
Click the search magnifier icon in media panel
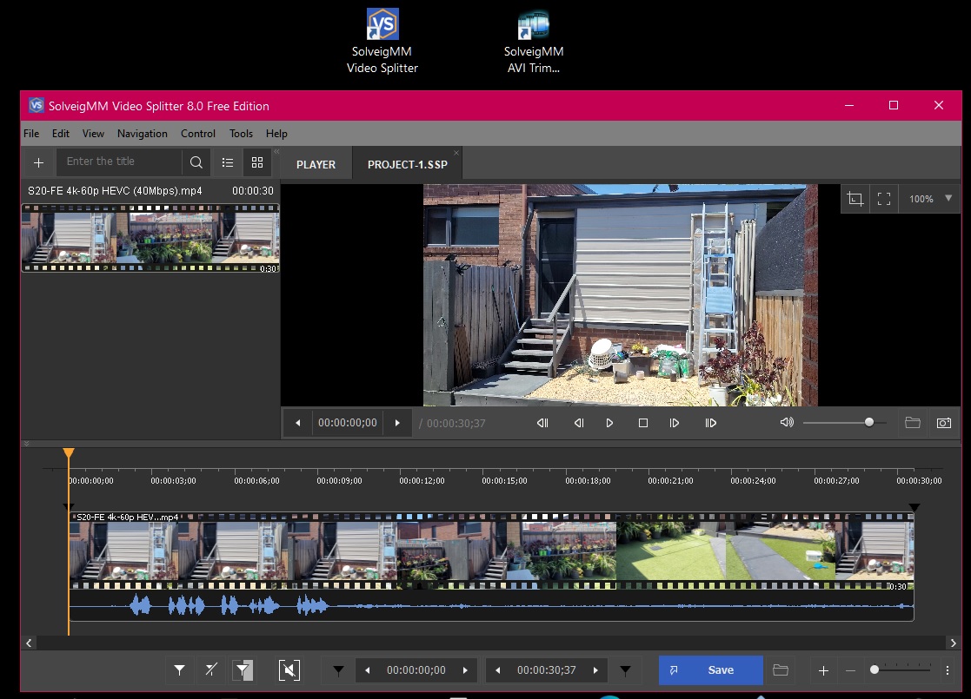point(196,162)
